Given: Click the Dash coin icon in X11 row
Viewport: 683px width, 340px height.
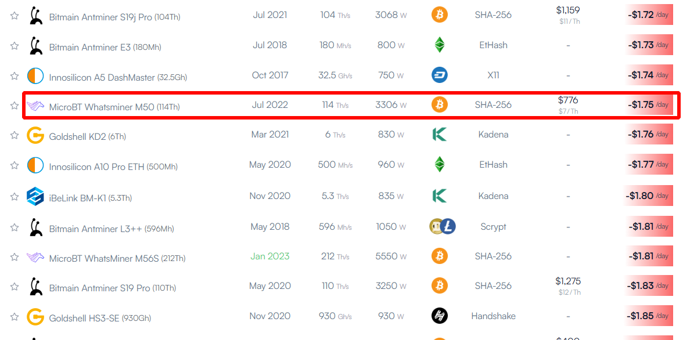Looking at the screenshot, I should pos(440,75).
